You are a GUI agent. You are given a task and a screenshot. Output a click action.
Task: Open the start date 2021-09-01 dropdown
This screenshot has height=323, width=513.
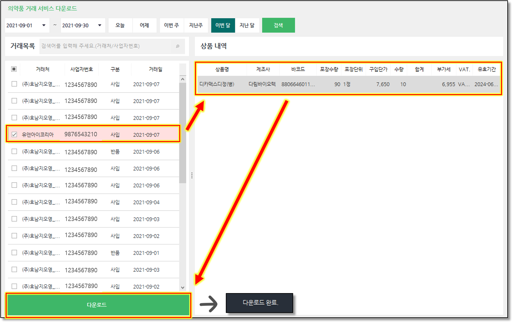(44, 25)
